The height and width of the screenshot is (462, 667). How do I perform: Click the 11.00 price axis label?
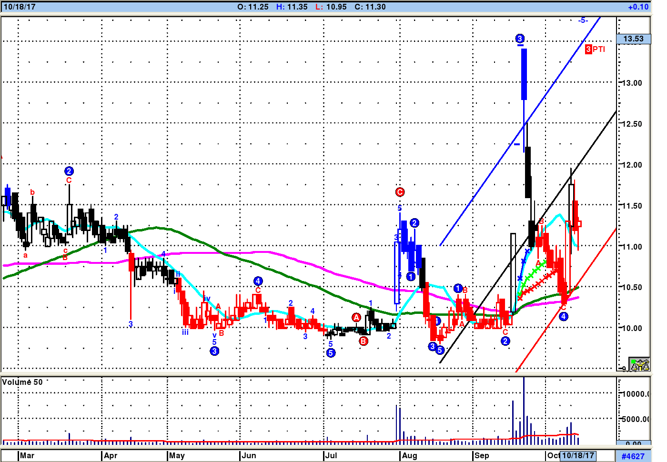pos(632,247)
